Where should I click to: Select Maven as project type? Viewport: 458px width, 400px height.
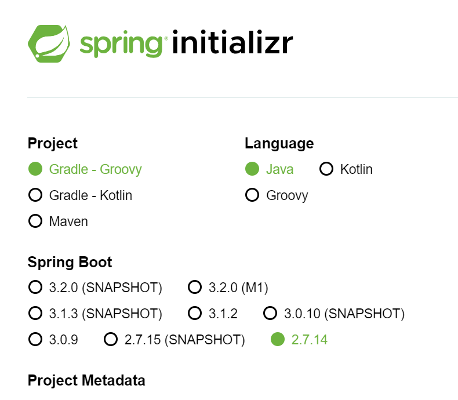[36, 221]
